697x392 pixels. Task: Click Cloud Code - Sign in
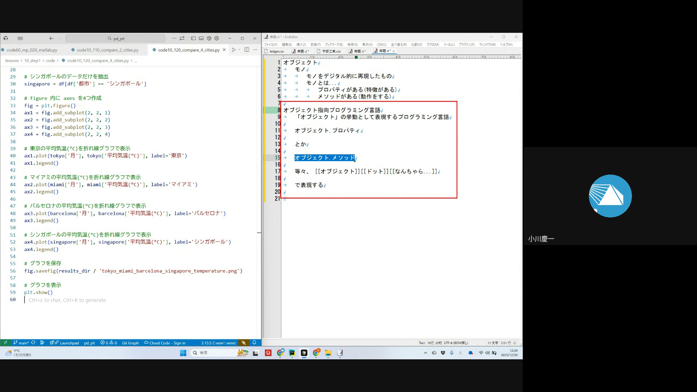tap(165, 343)
